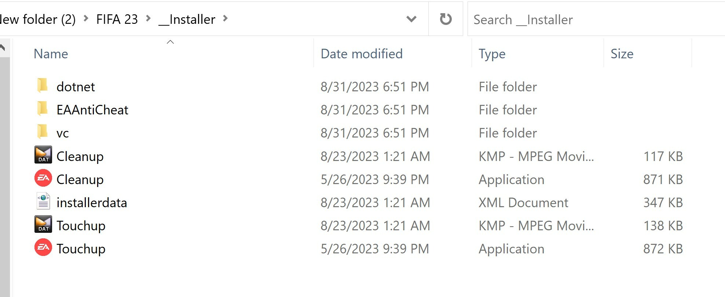Screen dimensions: 725x297
Task: Click the Search __Installer input field
Action: point(596,19)
